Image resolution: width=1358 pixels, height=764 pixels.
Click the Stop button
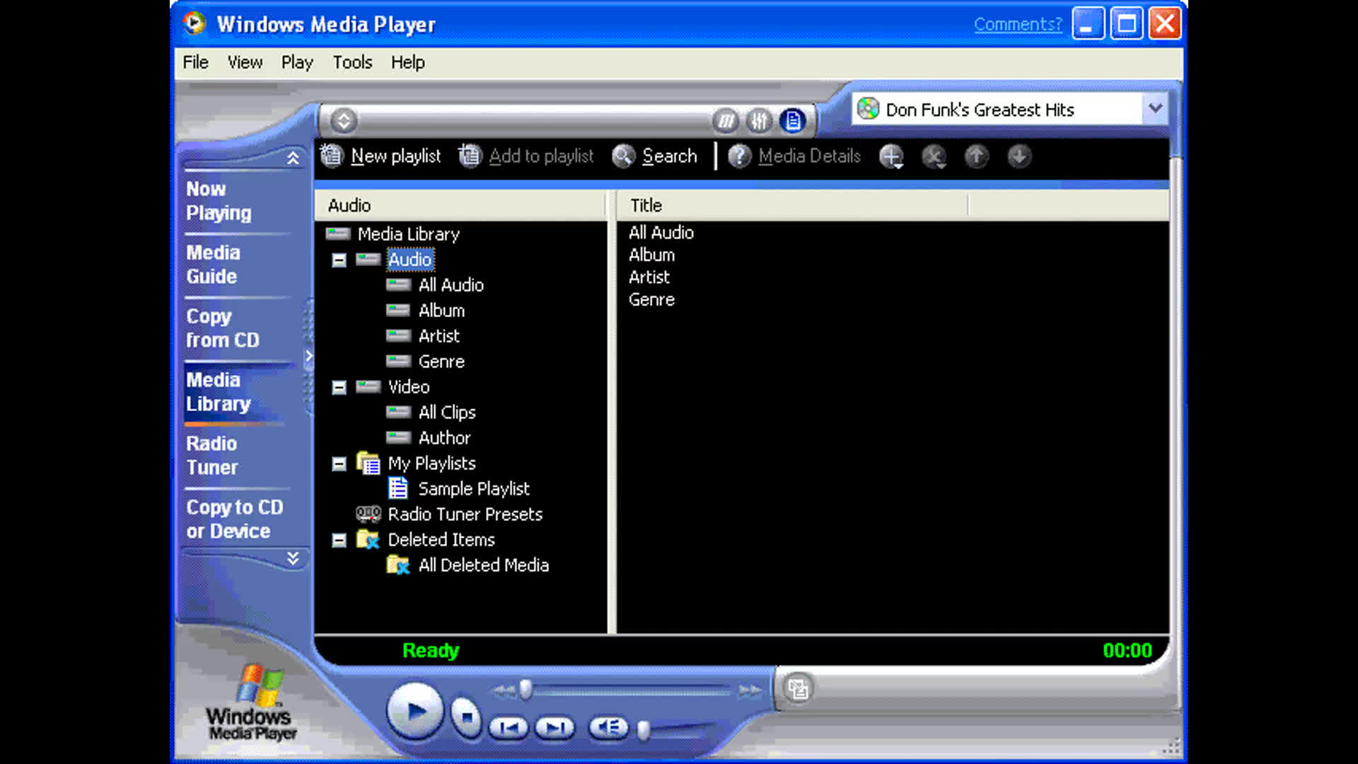(467, 717)
